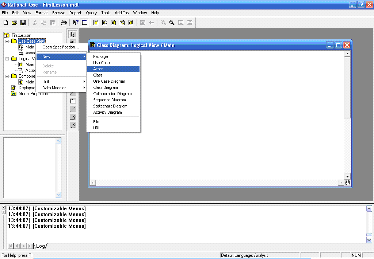Open the Add-Ins menu
The width and height of the screenshot is (374, 259).
click(122, 13)
